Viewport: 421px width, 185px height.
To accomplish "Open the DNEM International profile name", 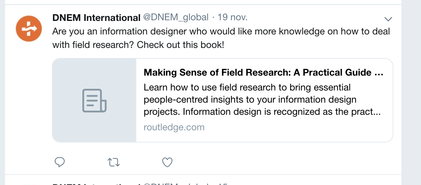I will pos(96,18).
